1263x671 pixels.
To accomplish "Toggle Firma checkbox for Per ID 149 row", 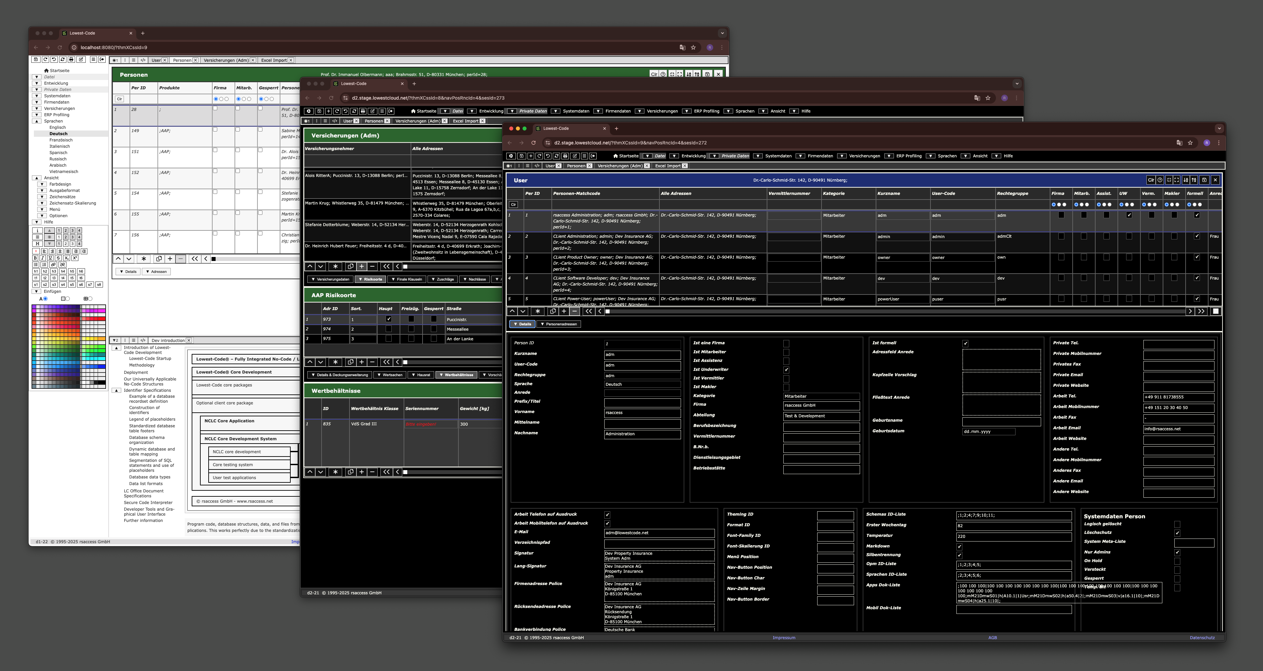I will tap(215, 129).
